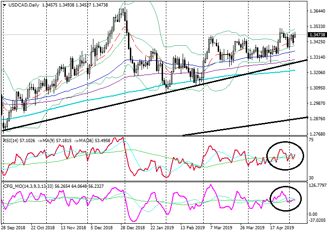Select the circled area in CFG_MO panel
Image resolution: width=327 pixels, height=233 pixels.
pos(285,199)
